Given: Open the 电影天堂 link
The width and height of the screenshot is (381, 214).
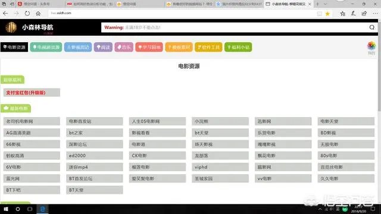Looking at the screenshot, I should (x=346, y=121).
